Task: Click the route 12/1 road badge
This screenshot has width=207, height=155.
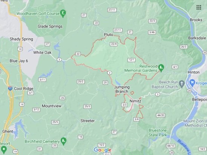Action: pyautogui.click(x=132, y=60)
